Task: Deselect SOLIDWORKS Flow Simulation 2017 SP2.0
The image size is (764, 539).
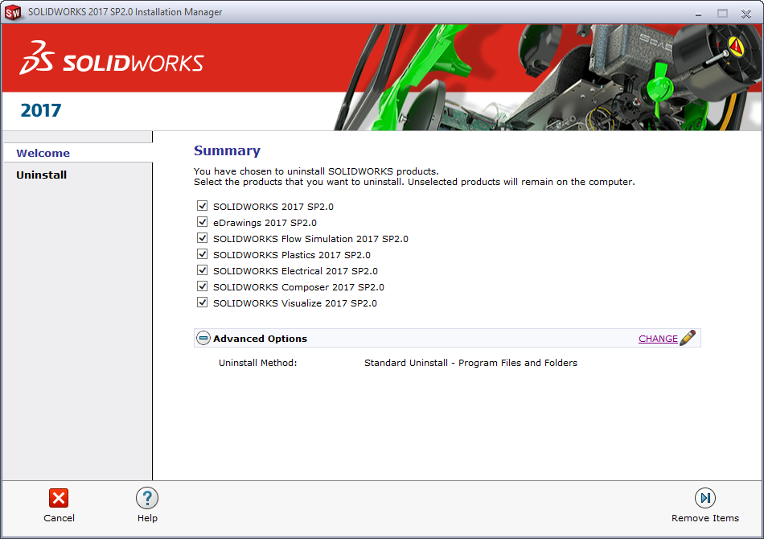Action: 203,238
